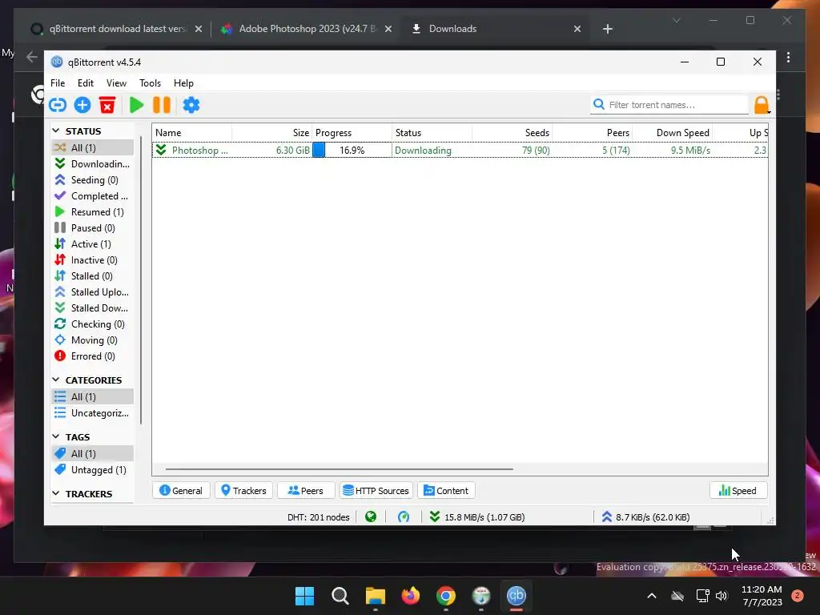Click upload speed 8.7 KiB/s in status bar
This screenshot has width=820, height=615.
[645, 517]
